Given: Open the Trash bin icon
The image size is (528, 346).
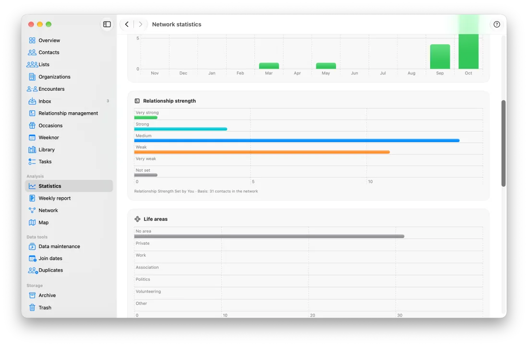Looking at the screenshot, I should tap(32, 308).
